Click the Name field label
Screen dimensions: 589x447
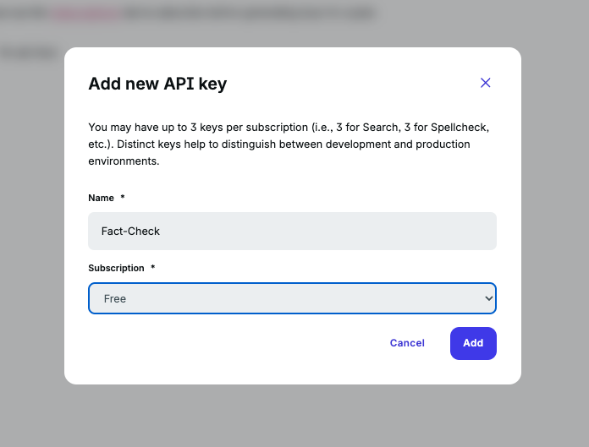point(101,198)
